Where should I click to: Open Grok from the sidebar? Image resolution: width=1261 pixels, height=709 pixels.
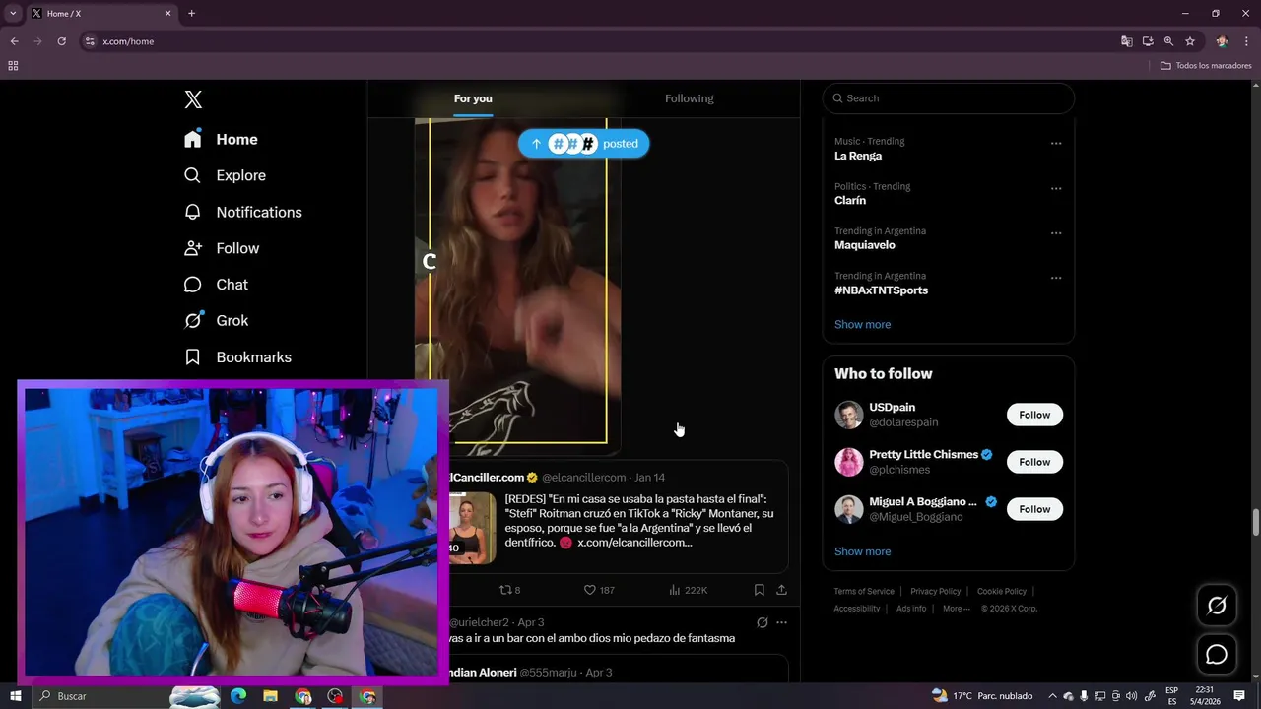tap(216, 321)
